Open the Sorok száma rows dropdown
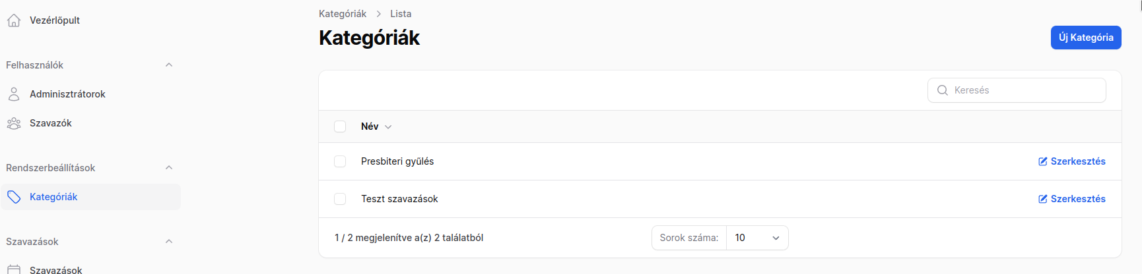Image resolution: width=1142 pixels, height=274 pixels. (757, 238)
